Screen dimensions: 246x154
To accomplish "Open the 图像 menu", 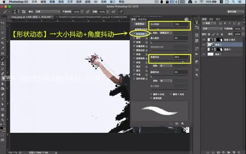I will coord(52,2).
